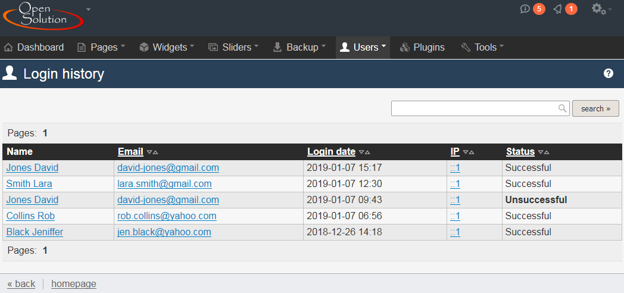
Task: Click the sort arrows next to Status
Action: (543, 152)
